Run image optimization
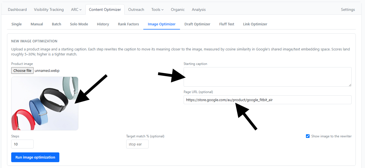 tap(35, 157)
